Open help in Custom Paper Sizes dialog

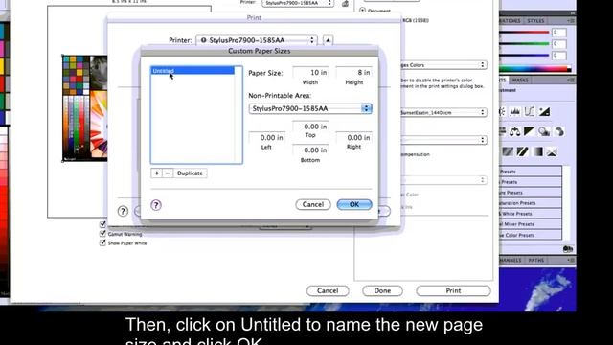point(156,205)
